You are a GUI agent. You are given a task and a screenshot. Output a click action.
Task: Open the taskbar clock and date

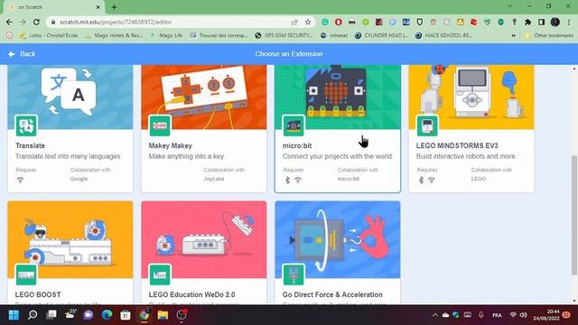point(546,315)
